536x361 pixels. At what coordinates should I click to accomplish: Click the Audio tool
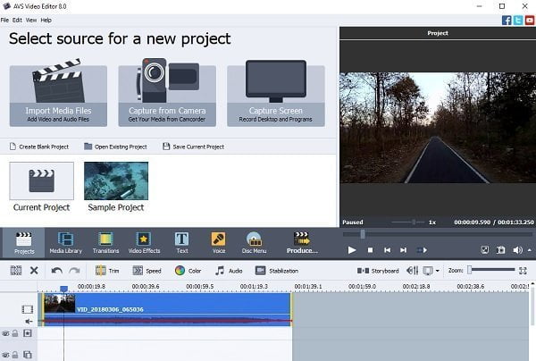coord(229,271)
